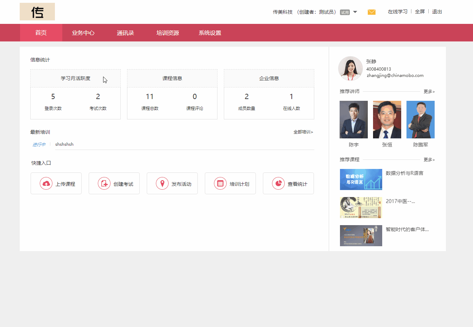Viewport: 473px width, 327px height.
Task: Open the 系统设置 menu
Action: pyautogui.click(x=210, y=32)
